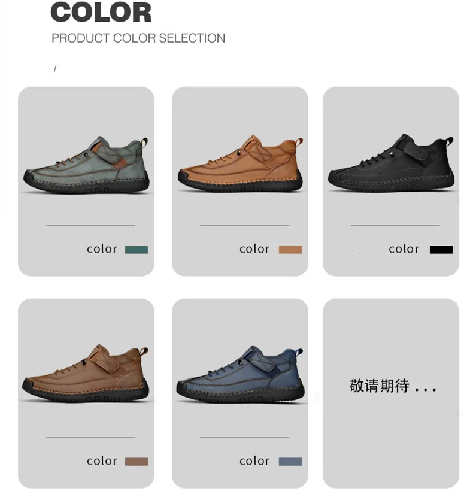Click the slash mark below subtitle
The image size is (473, 497).
(55, 68)
